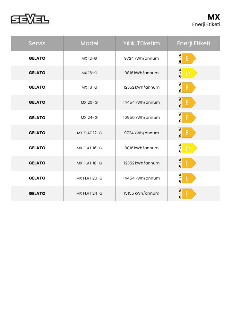This screenshot has height=334, width=231.
Task: Click the E energy label for MX 18-G
Action: click(x=187, y=88)
